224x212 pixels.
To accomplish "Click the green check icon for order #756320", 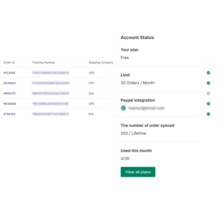I will click(208, 114).
